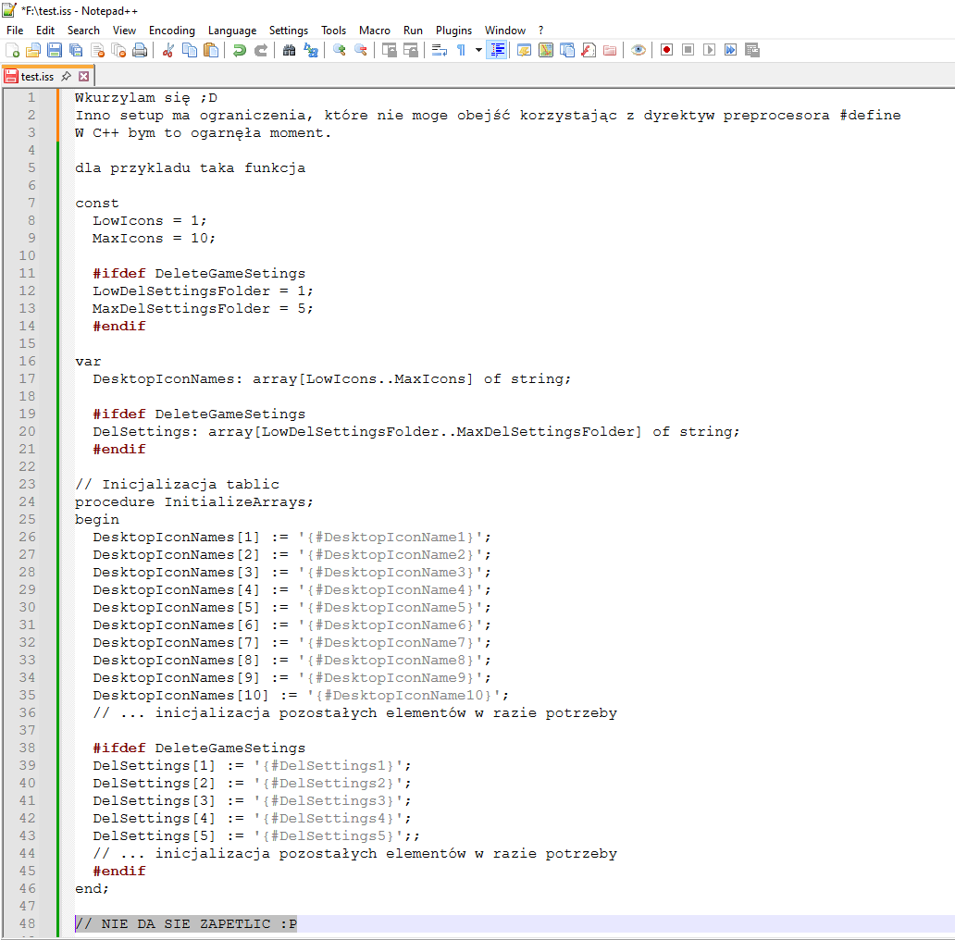Open the Function List panel

point(589,50)
